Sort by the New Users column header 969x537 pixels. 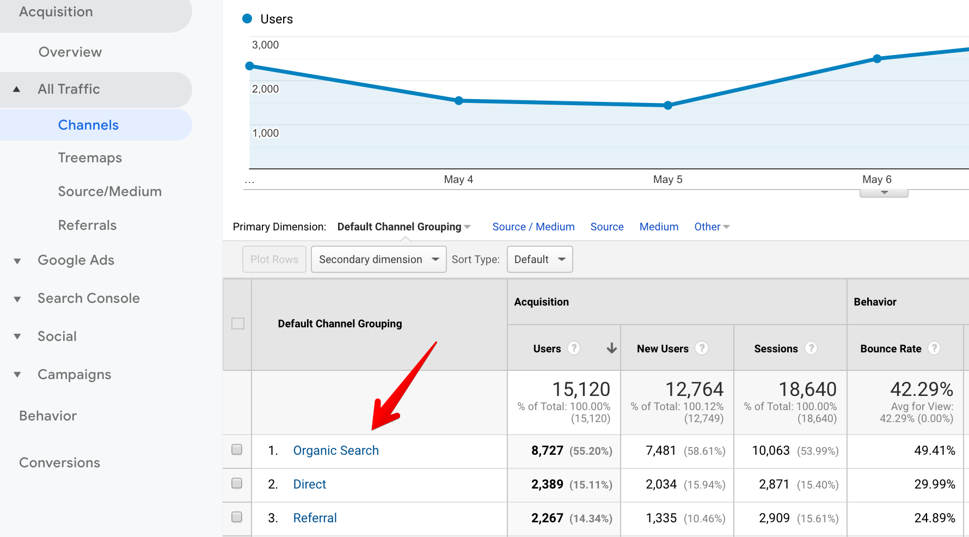click(x=663, y=349)
